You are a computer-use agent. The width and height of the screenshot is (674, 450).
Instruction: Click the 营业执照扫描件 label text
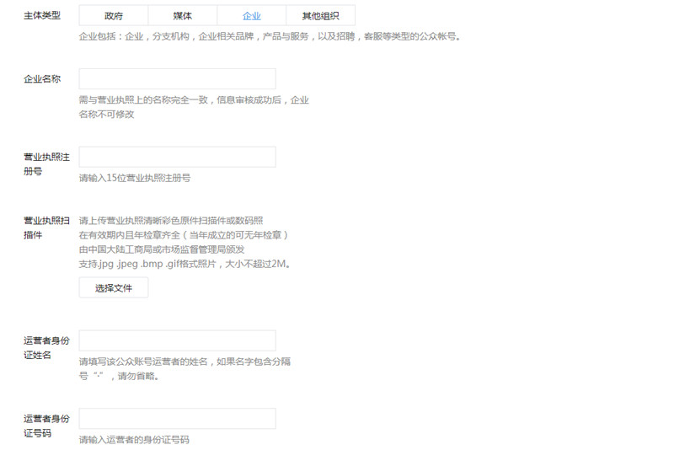(x=46, y=228)
